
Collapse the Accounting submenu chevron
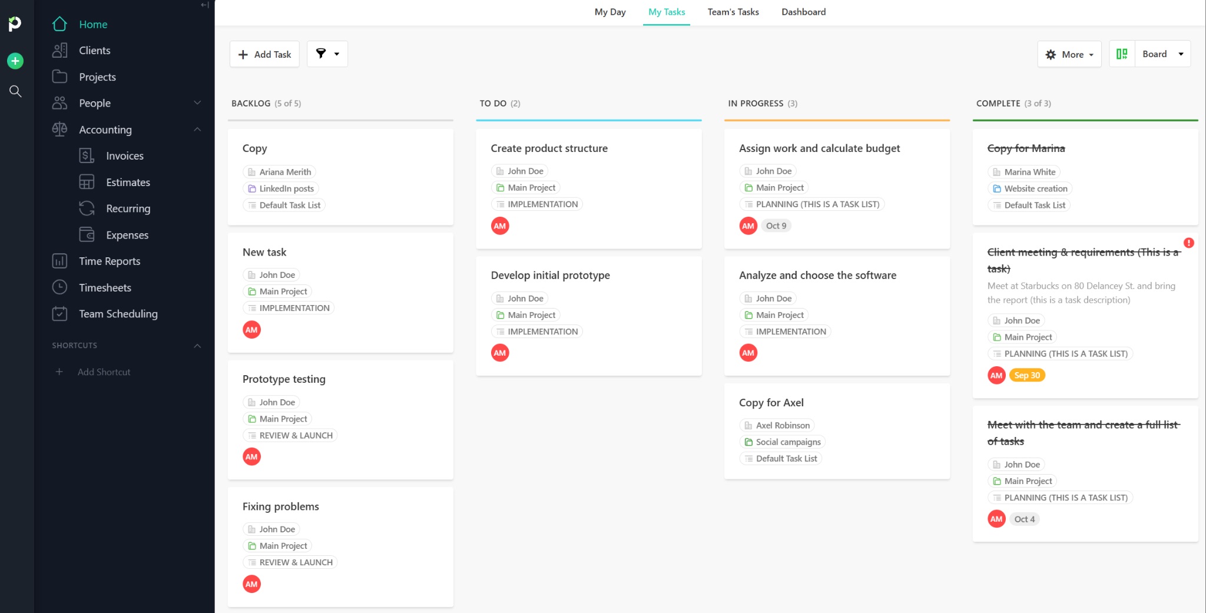[x=197, y=130]
